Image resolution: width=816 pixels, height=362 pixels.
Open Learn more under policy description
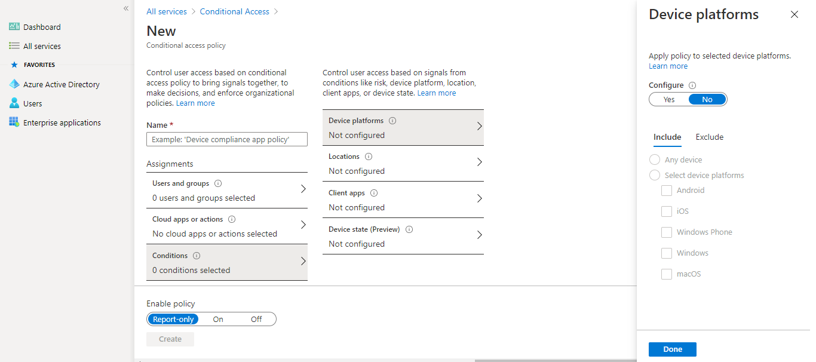tap(195, 103)
